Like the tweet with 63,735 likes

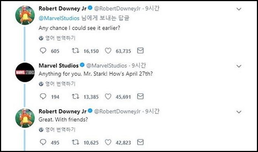point(108,51)
